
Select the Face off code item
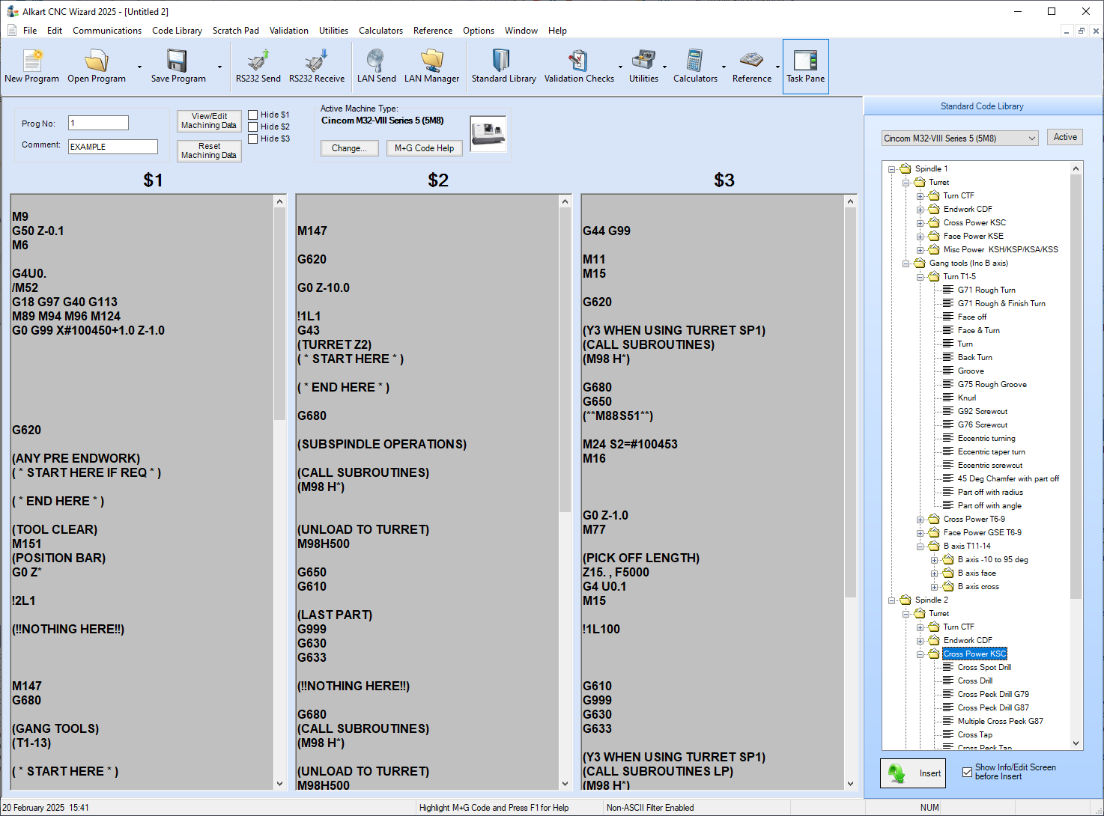pyautogui.click(x=972, y=317)
